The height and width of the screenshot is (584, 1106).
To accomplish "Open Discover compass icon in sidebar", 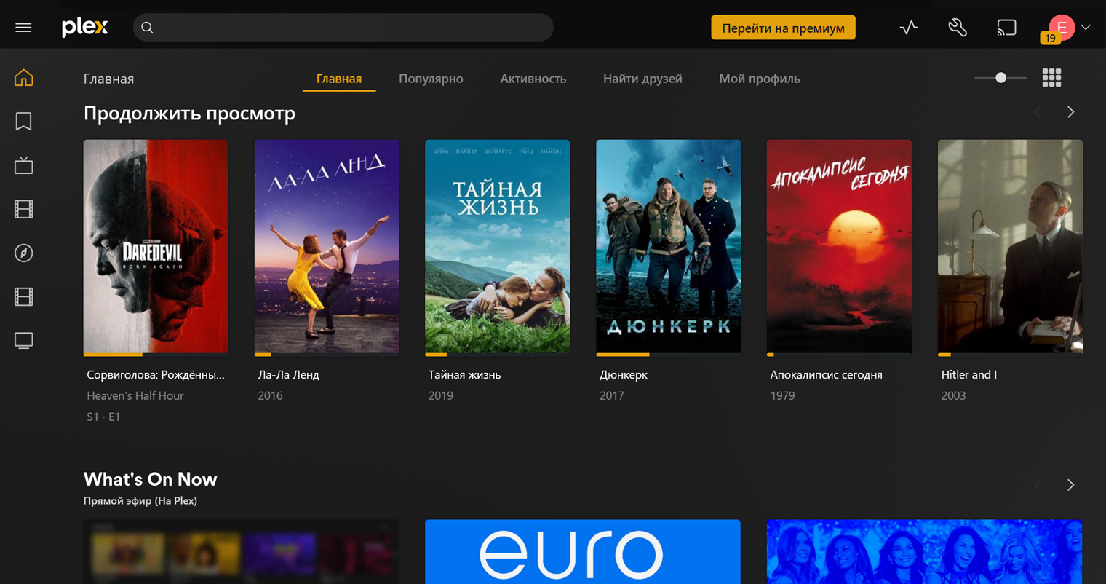I will pos(24,253).
